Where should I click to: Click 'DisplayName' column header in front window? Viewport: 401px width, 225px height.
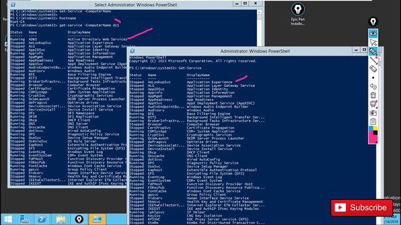click(x=198, y=75)
